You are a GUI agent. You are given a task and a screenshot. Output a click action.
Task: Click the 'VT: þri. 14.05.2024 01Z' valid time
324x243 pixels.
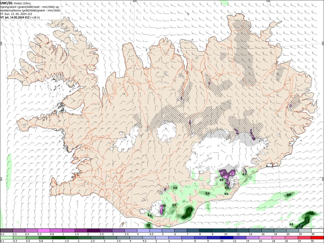pos(15,17)
